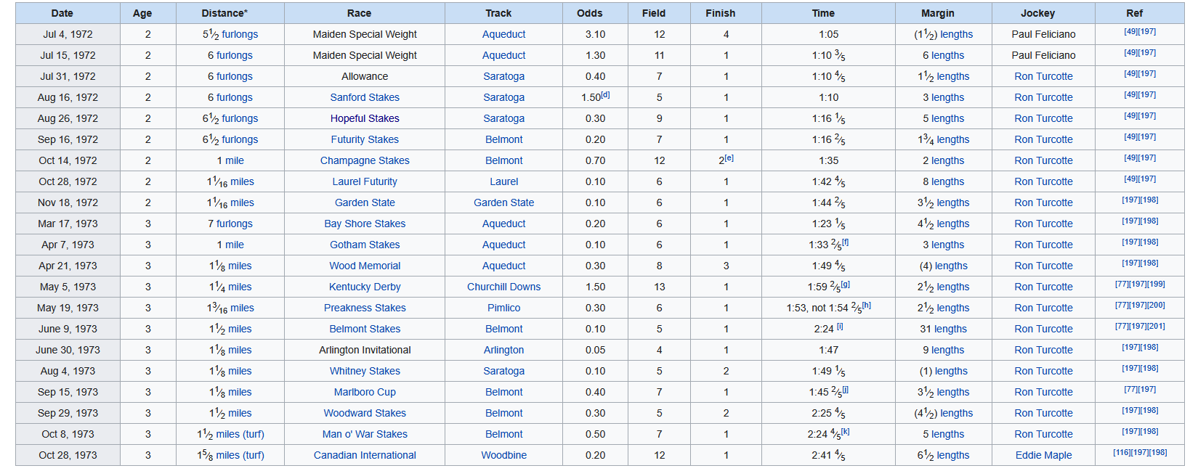
Task: Open 1 mile distance link in Champagne Stakes row
Action: click(x=235, y=160)
